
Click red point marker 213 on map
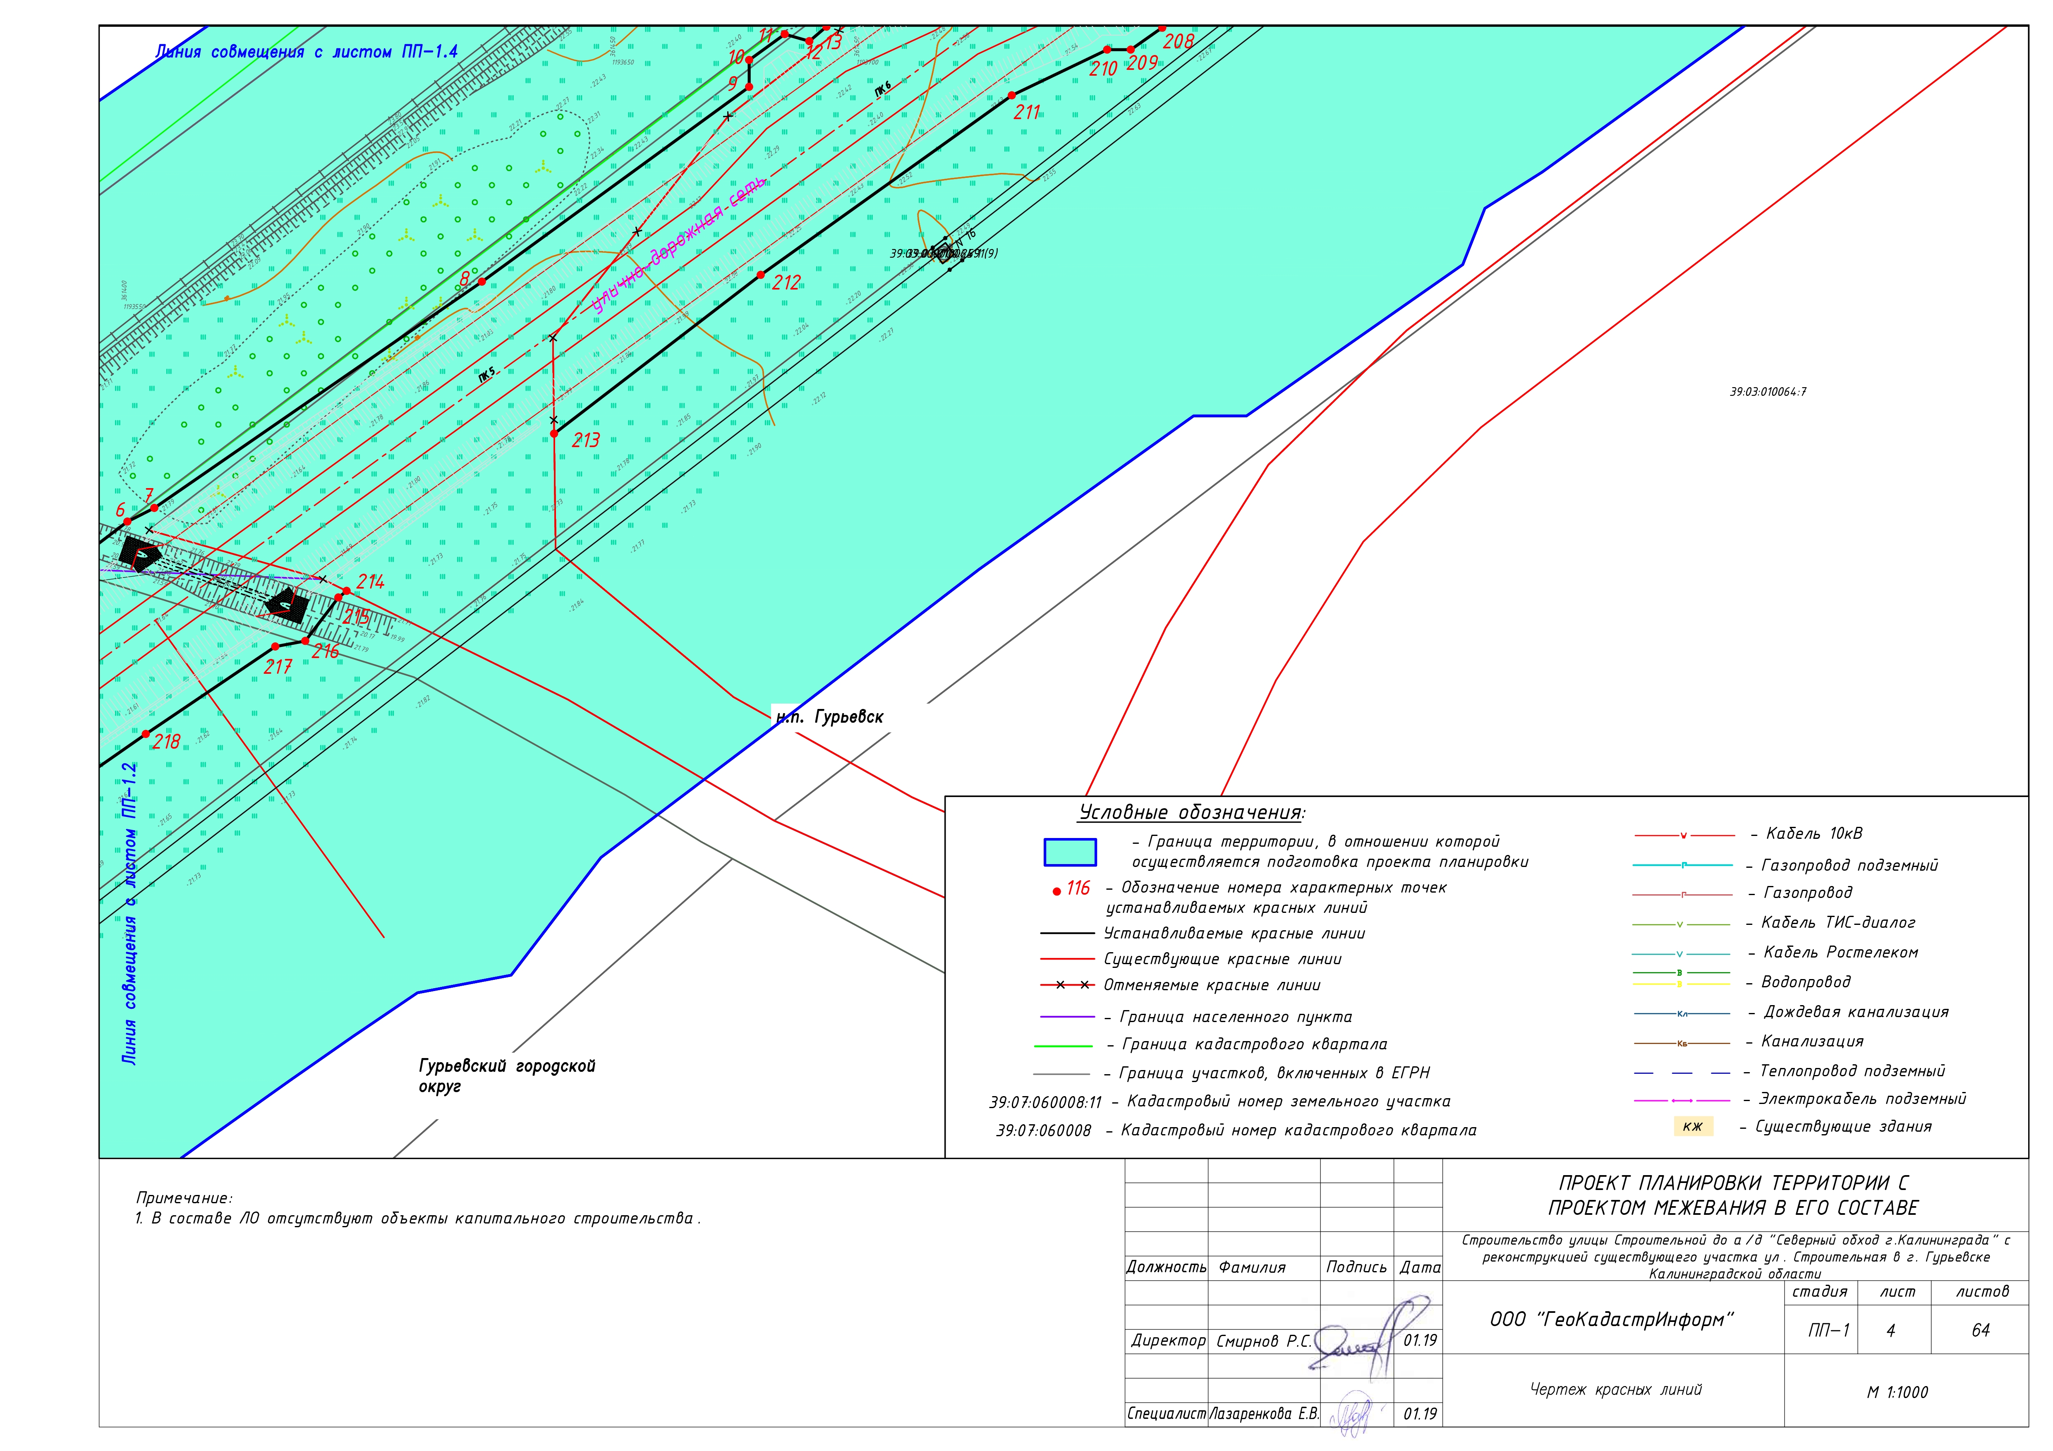tap(554, 433)
